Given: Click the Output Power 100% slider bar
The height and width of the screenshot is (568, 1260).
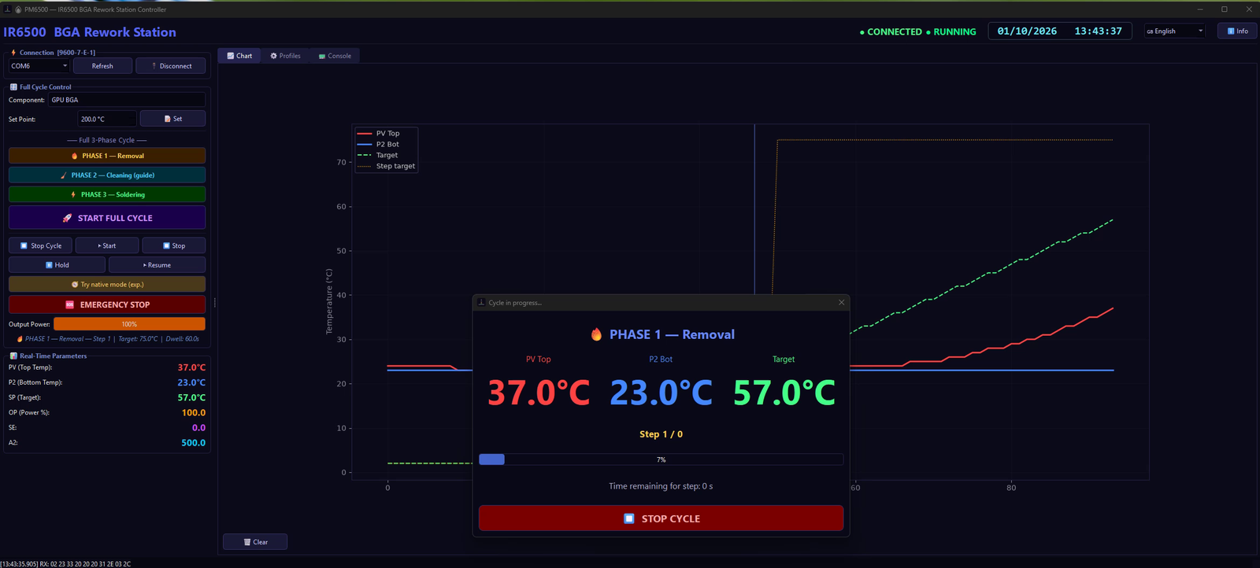Looking at the screenshot, I should click(x=129, y=324).
